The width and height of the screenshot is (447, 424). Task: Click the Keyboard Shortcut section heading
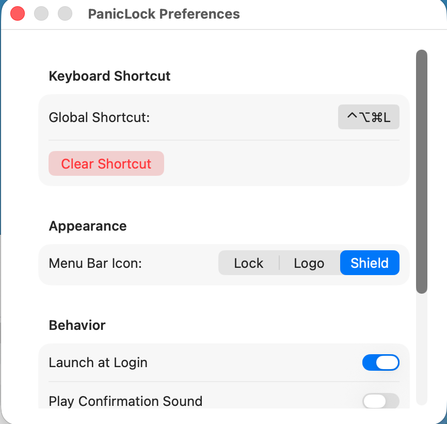(109, 76)
